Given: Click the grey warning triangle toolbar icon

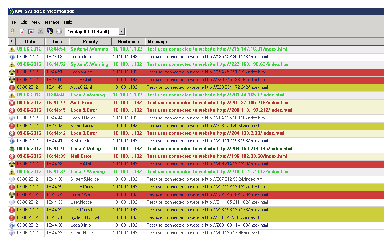Looking at the screenshot, I should tap(41, 32).
